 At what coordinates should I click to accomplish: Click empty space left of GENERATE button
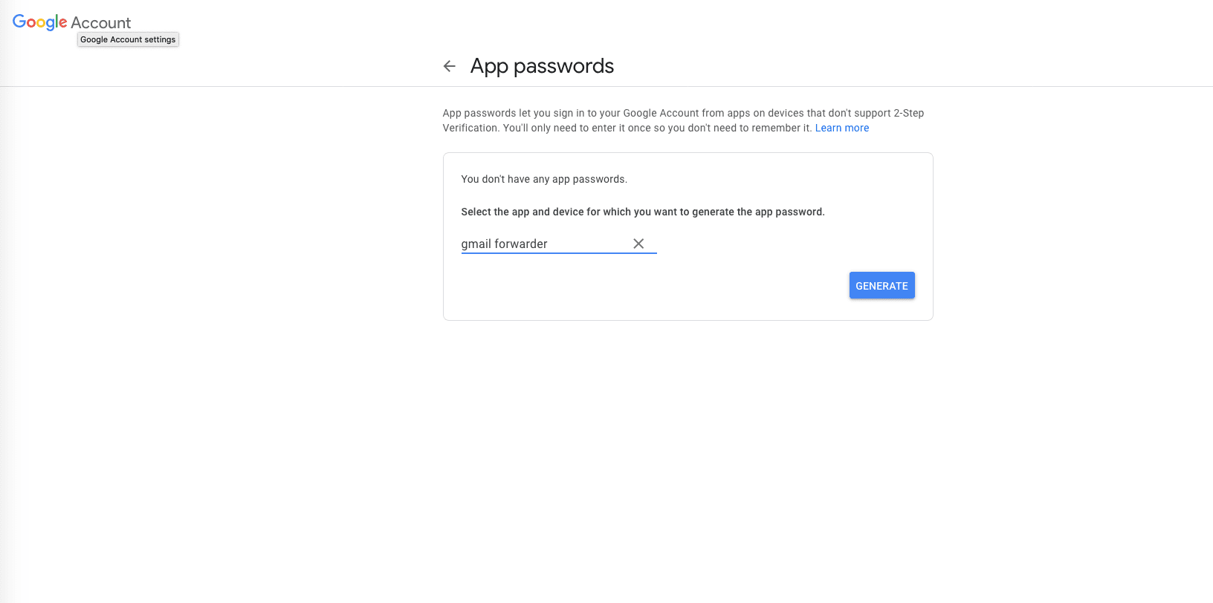(x=669, y=286)
